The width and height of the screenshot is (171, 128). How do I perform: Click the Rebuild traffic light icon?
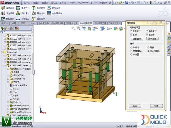[151, 3]
